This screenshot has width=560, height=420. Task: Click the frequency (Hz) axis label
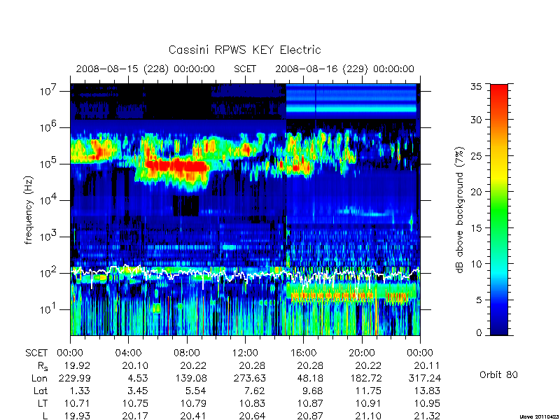coord(29,210)
